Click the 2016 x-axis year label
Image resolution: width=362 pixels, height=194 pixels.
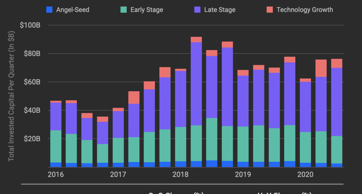[56, 174]
